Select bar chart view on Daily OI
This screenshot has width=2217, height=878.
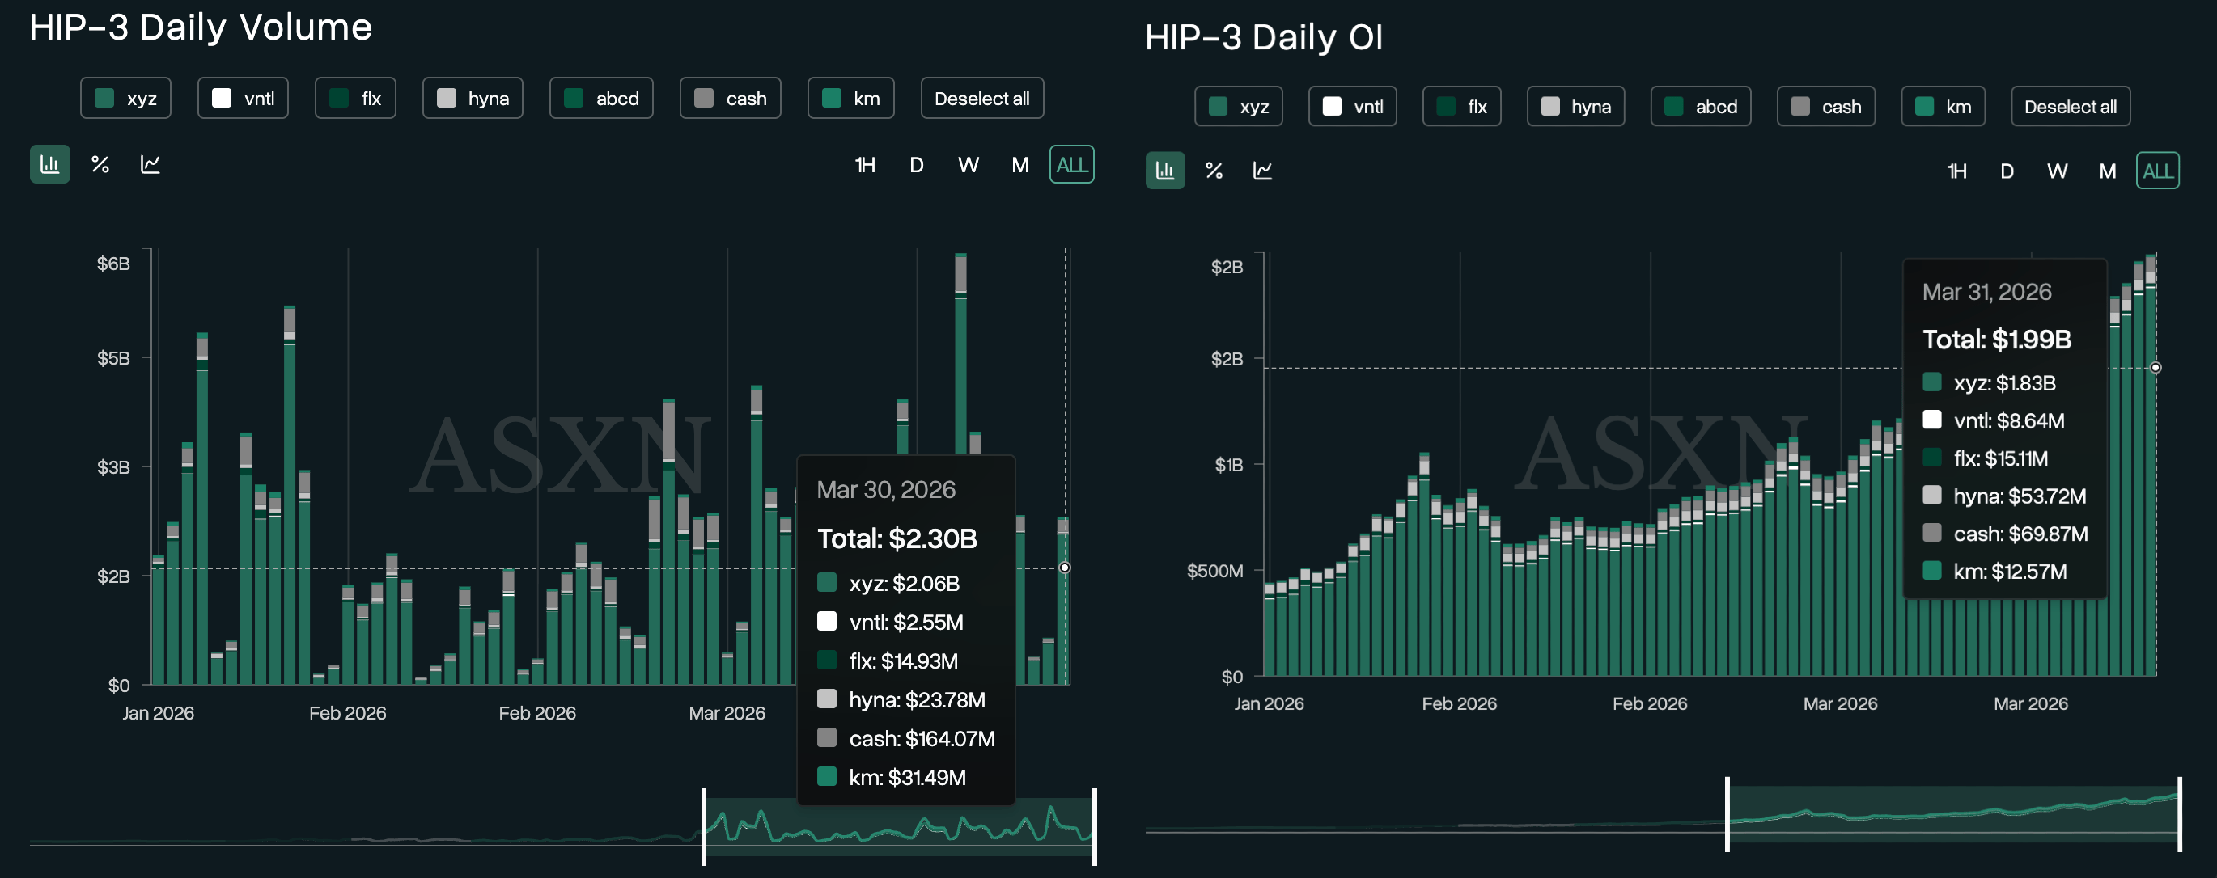[x=1164, y=171]
